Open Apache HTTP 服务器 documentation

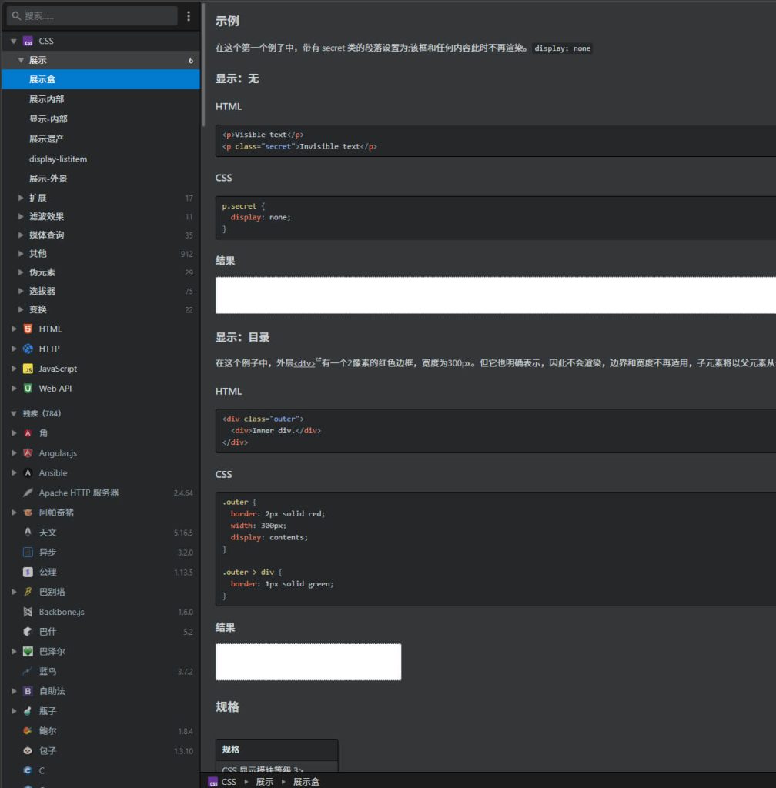pyautogui.click(x=79, y=492)
